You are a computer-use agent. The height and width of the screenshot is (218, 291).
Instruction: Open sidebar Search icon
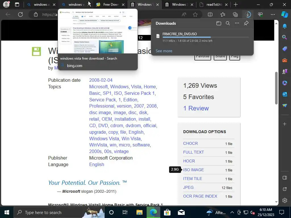click(x=284, y=37)
